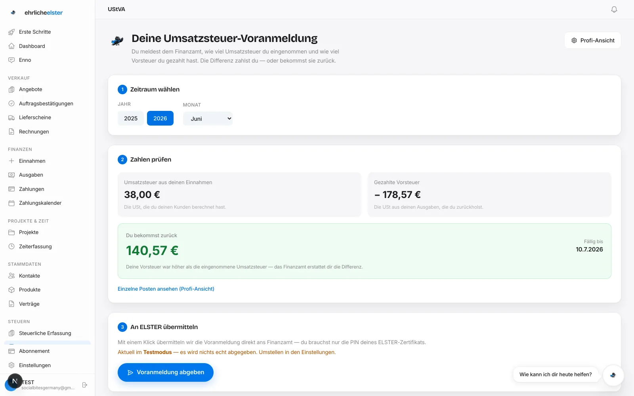Open Enno chat icon in sidebar

(11, 60)
